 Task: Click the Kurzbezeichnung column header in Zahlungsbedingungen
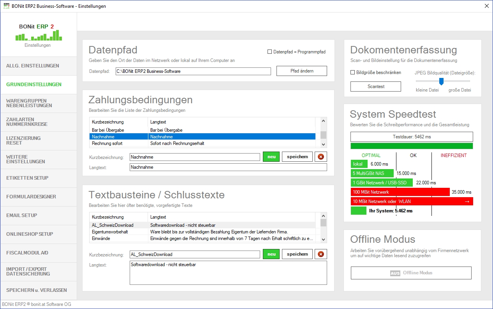pyautogui.click(x=118, y=122)
